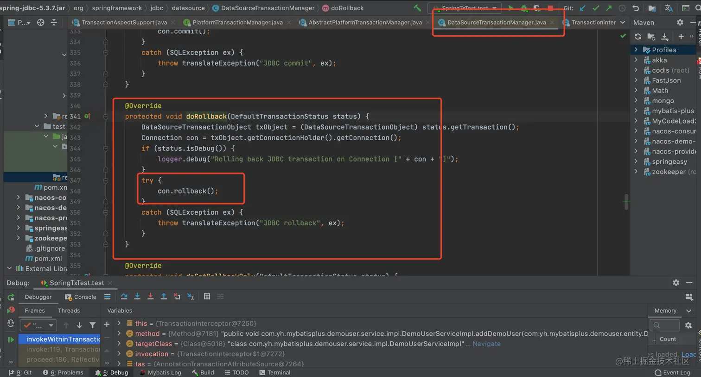Open the Problems tool window

pyautogui.click(x=63, y=372)
